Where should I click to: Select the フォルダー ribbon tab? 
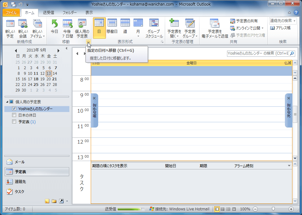[x=69, y=13]
